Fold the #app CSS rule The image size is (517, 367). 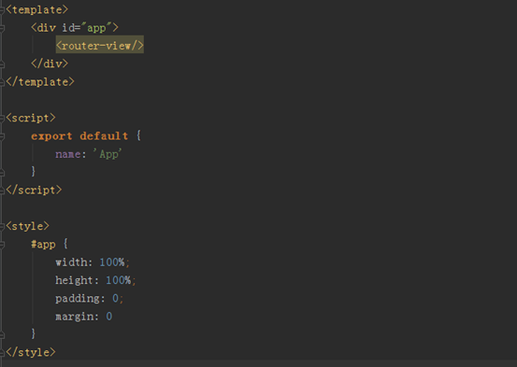click(x=2, y=245)
